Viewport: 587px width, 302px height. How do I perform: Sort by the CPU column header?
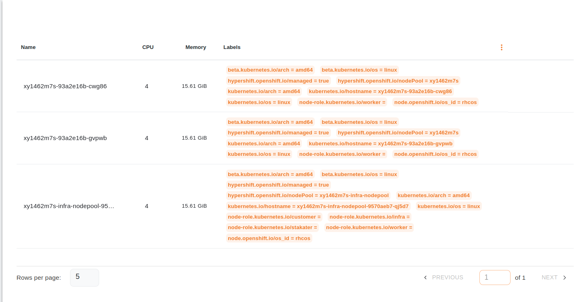[x=148, y=47]
